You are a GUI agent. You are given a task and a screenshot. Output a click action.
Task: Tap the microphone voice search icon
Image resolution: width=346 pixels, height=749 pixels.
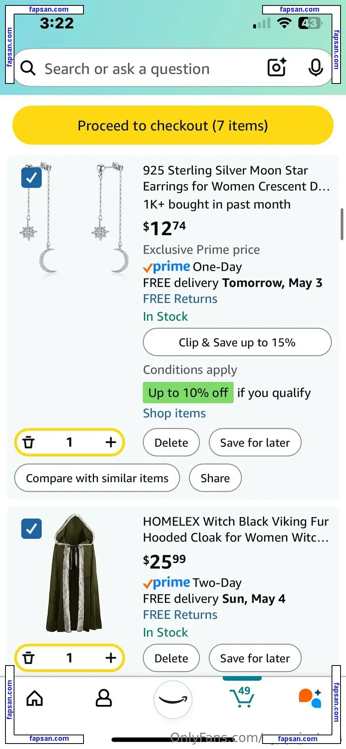316,68
